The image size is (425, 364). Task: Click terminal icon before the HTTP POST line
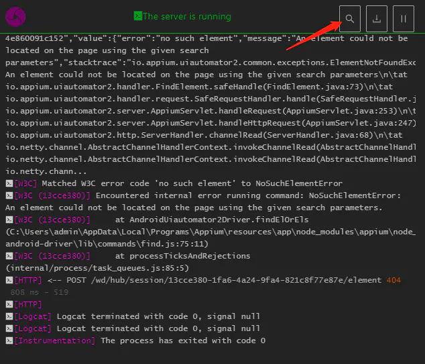pyautogui.click(x=9, y=280)
